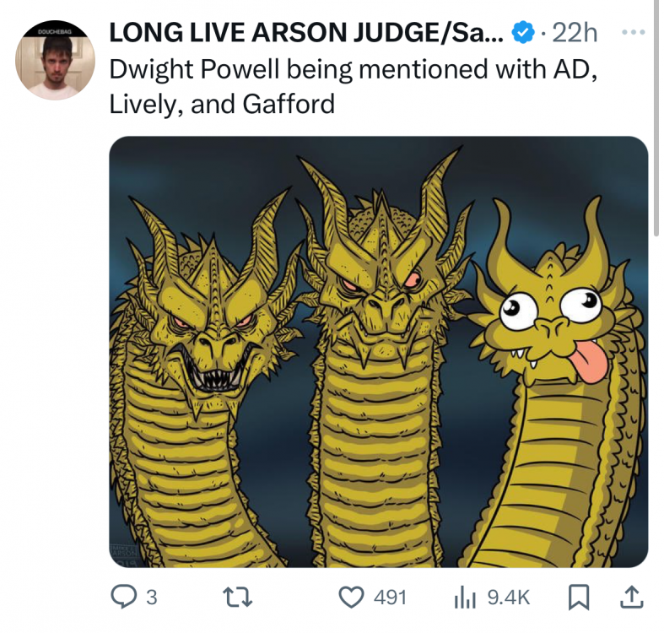Click the tweet text about Dwight Powell

pyautogui.click(x=354, y=86)
